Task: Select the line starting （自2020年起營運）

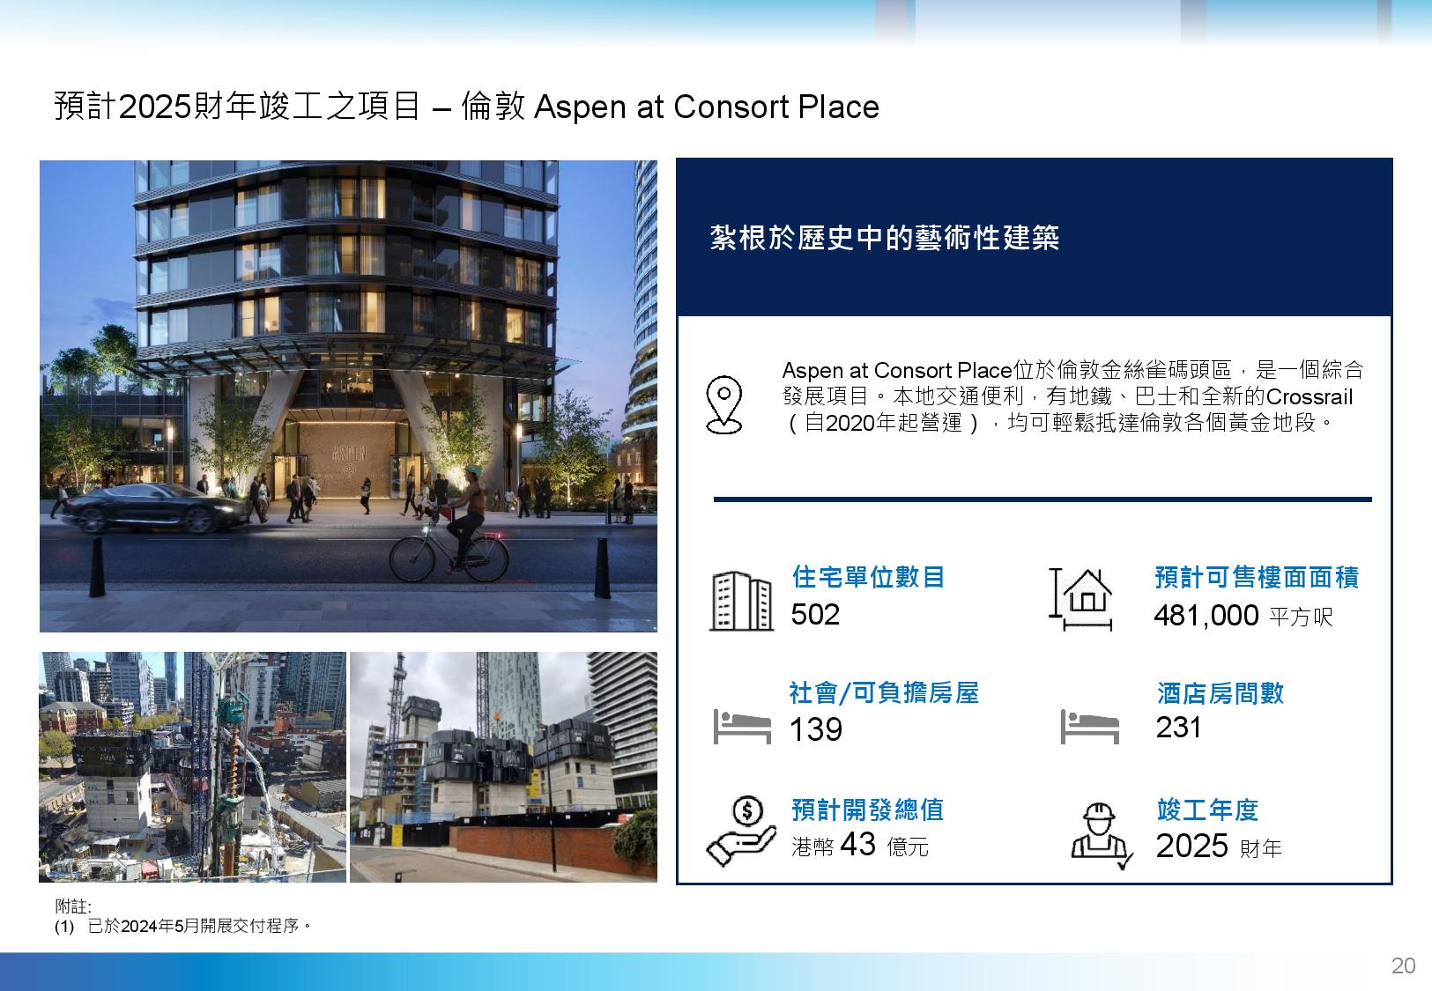Action: pos(1060,423)
